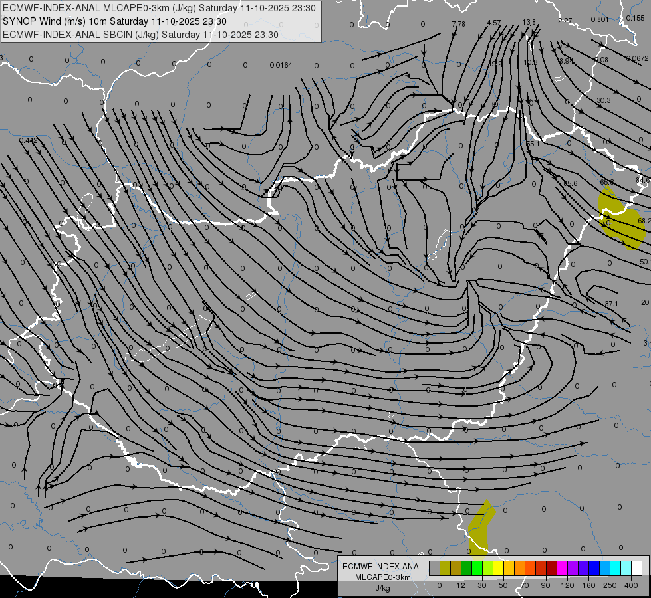Image resolution: width=651 pixels, height=598 pixels.
Task: Click the pure yellow legend swatch
Action: 498,569
